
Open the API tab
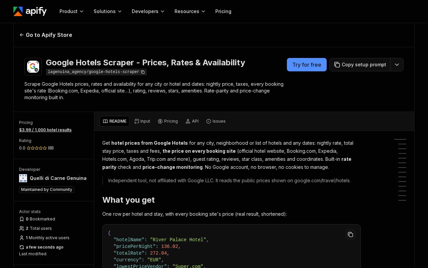coord(192,121)
